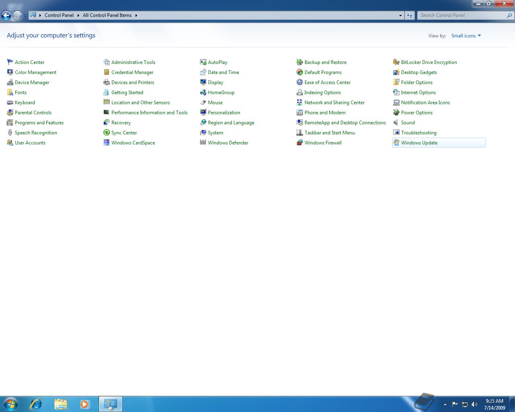Click the Speech Recognition microphone icon
The image size is (515, 412).
[x=10, y=132]
